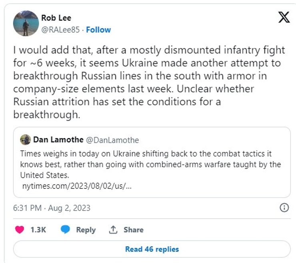Like the tweet with the heart icon
The image size is (296, 263).
20,230
